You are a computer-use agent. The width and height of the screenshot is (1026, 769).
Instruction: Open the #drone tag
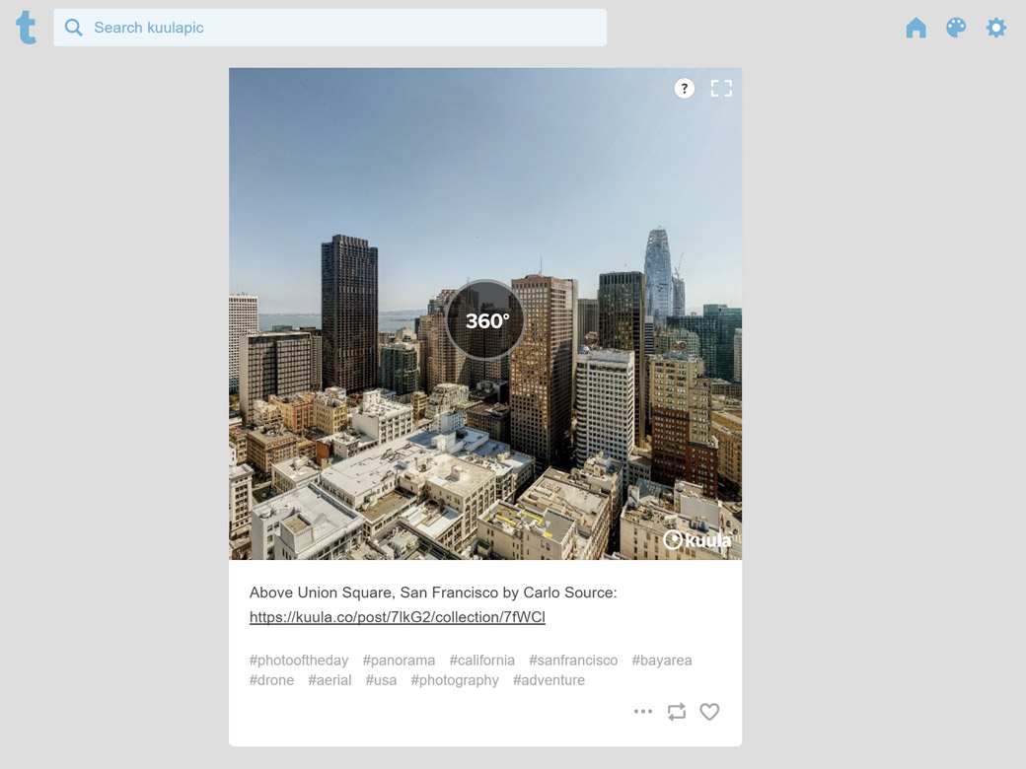point(271,680)
